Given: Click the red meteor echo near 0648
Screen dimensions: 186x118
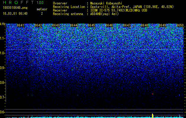Looking at the screenshot, I should point(153,94).
